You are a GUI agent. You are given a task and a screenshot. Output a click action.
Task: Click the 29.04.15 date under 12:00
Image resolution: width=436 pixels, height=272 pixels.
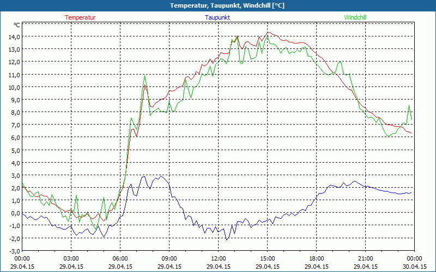click(x=219, y=267)
